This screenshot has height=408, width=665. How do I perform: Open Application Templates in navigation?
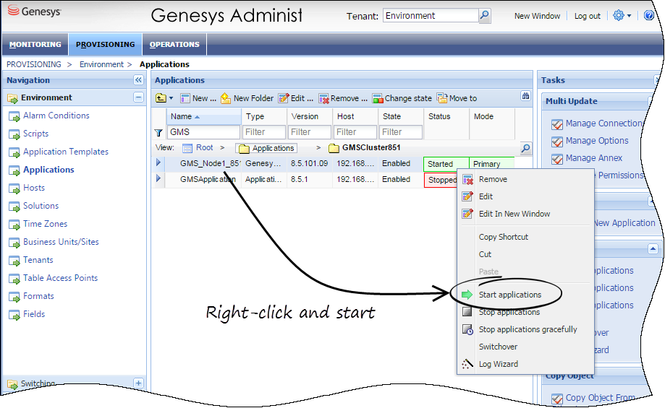click(66, 152)
